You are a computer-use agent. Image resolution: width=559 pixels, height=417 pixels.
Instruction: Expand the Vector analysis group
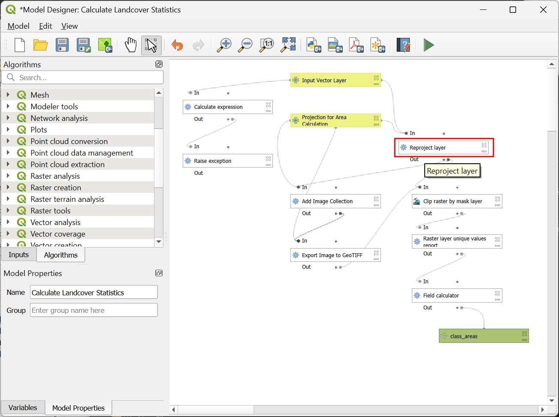tap(8, 222)
